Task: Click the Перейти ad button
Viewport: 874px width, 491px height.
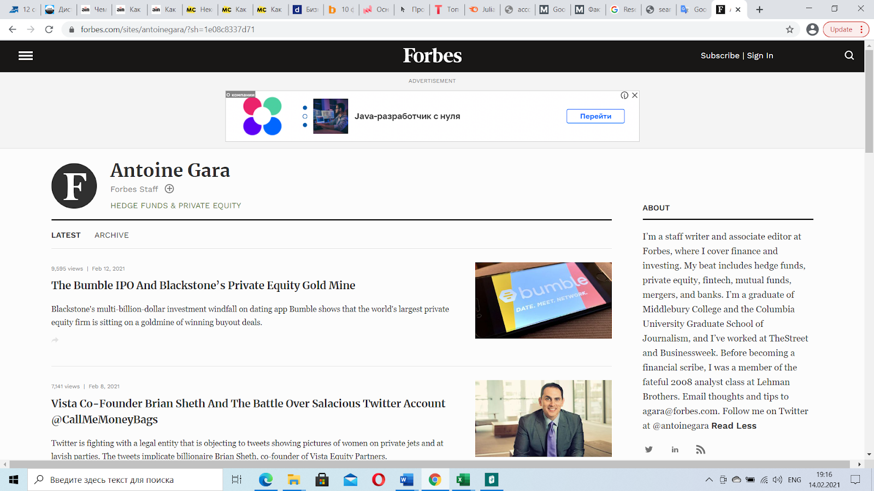Action: tap(595, 116)
